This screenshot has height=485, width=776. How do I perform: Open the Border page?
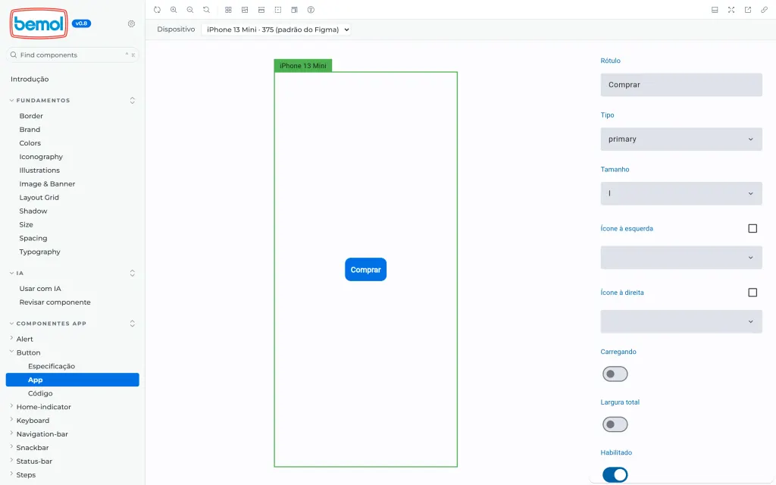(x=31, y=116)
